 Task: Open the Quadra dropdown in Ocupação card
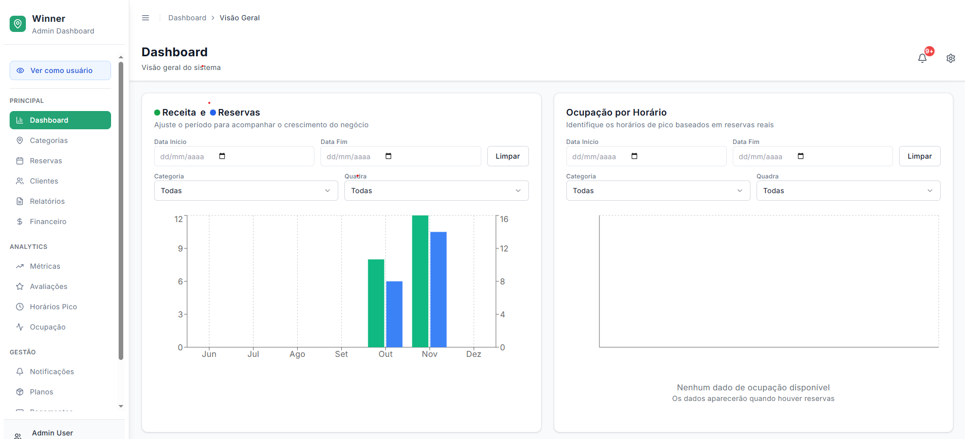848,191
